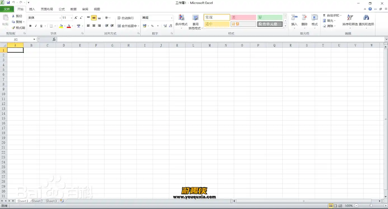
Task: Click the phonetic guide (文) icon
Action: [79, 26]
